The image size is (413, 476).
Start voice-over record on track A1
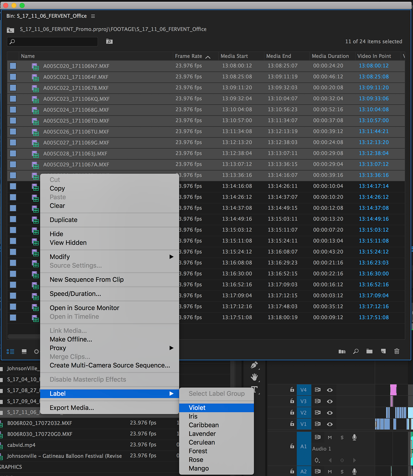[x=354, y=437]
